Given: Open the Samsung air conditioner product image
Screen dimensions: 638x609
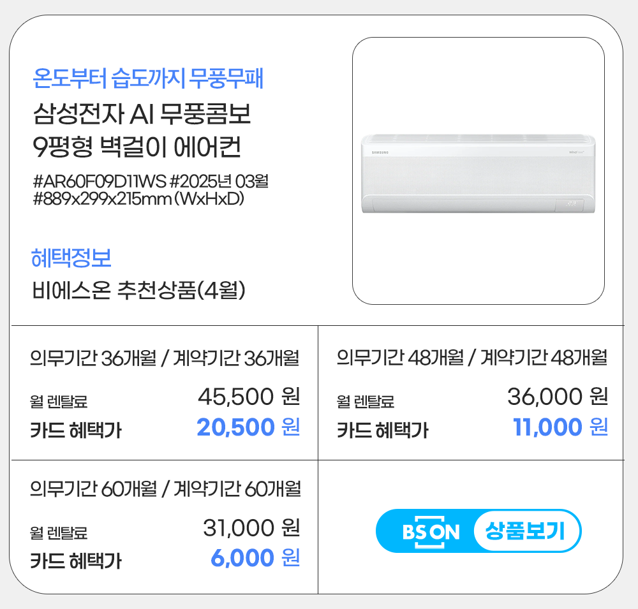Looking at the screenshot, I should click(x=478, y=171).
